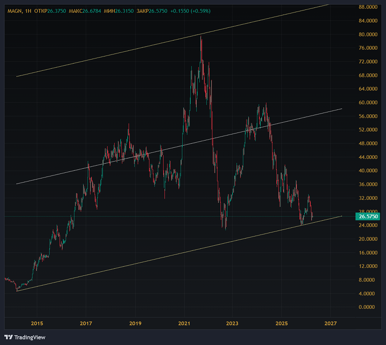Click the 80.0000 price axis label
The image size is (386, 345).
tap(368, 34)
